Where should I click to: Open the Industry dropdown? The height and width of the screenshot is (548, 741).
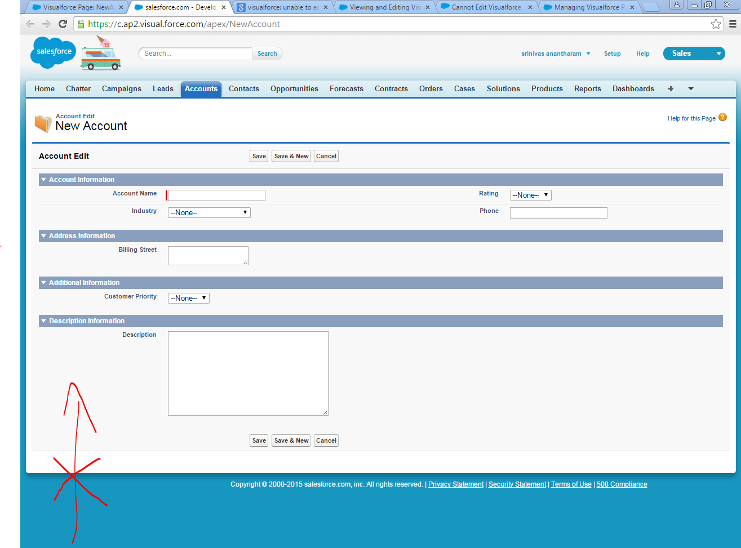[x=209, y=213]
